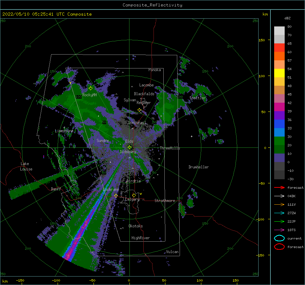
Task: Click the cyan current ellipse icon
Action: tap(279, 238)
